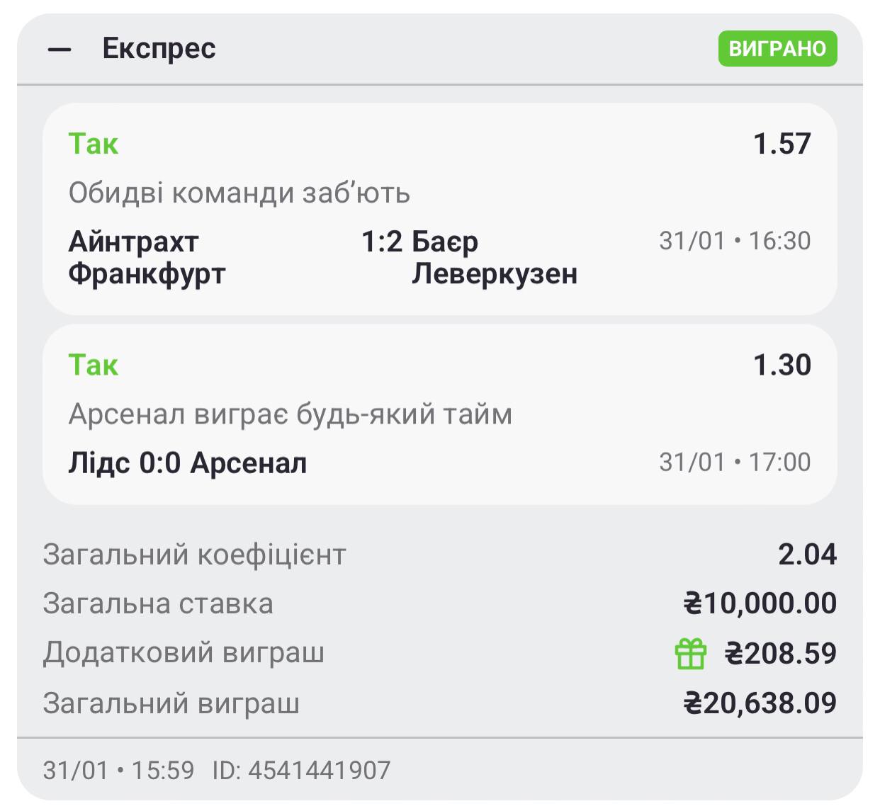Select the Обидві команди заб'ють market
The width and height of the screenshot is (880, 811).
point(239,193)
